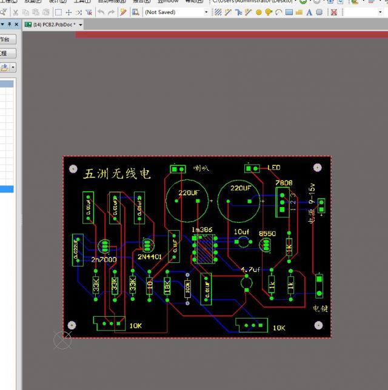Click the PCB origin crosshair marker
The image size is (388, 390).
click(x=62, y=340)
